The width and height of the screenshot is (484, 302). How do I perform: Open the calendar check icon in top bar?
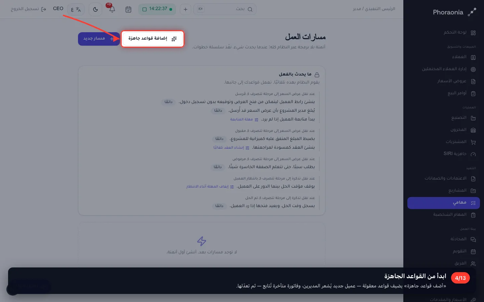(x=128, y=9)
